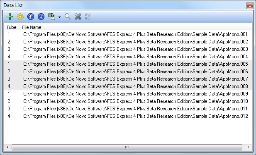Select the row ending ApoMono.010
This screenshot has width=256, height=155.
pos(128,101)
